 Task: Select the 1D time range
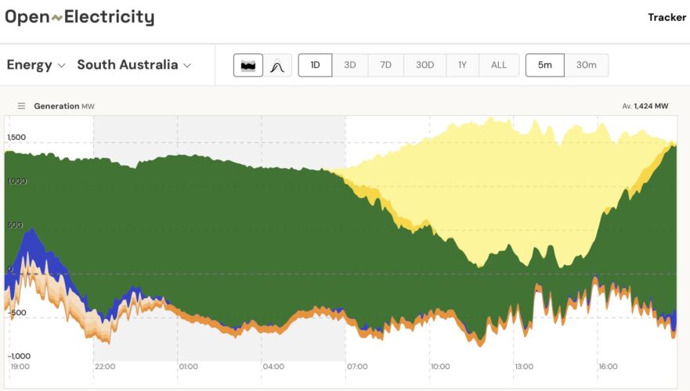315,65
